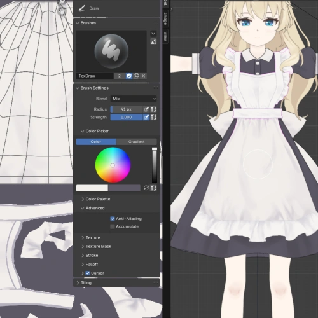
Task: Toggle unified radius brush icon
Action: 153,109
